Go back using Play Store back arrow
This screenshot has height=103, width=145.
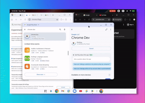tap(25, 30)
